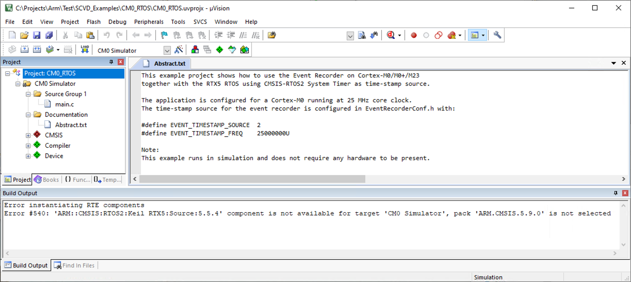This screenshot has width=631, height=282.
Task: Open the debug session dropdown arrow
Action: pos(399,35)
